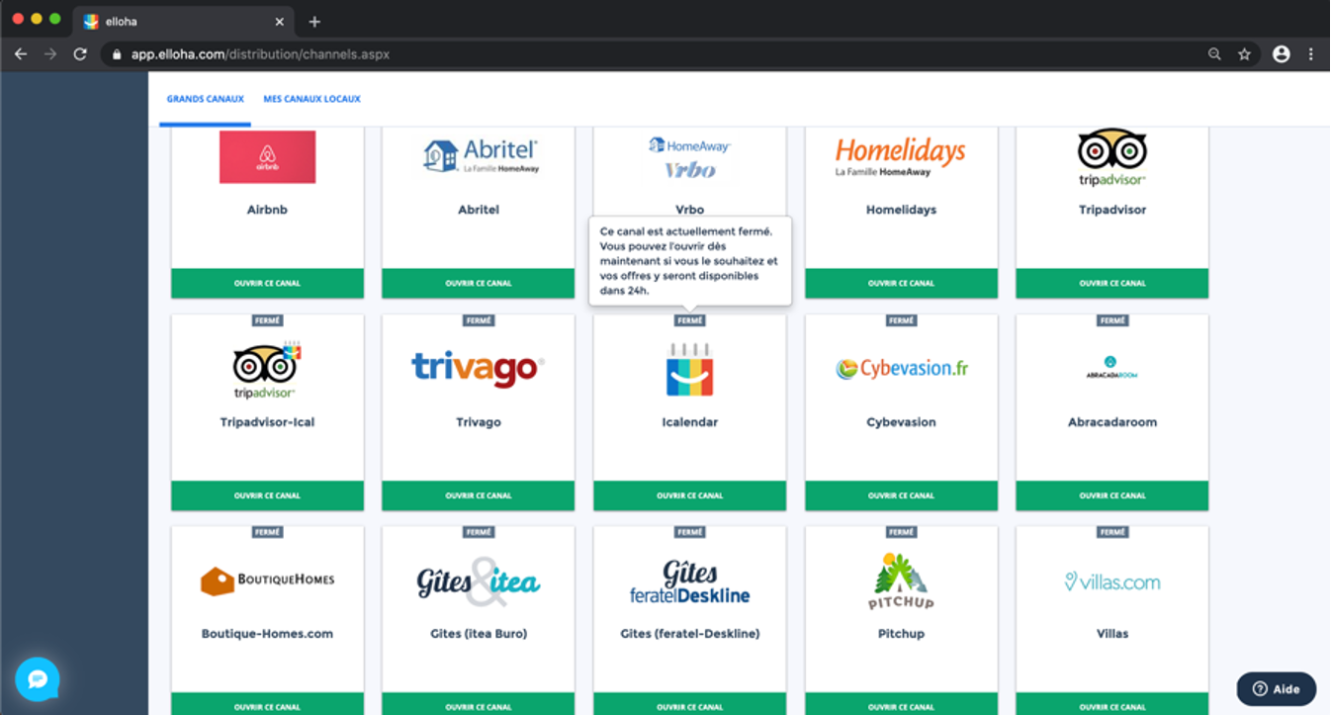Click the Pitchup channel name text

(901, 634)
